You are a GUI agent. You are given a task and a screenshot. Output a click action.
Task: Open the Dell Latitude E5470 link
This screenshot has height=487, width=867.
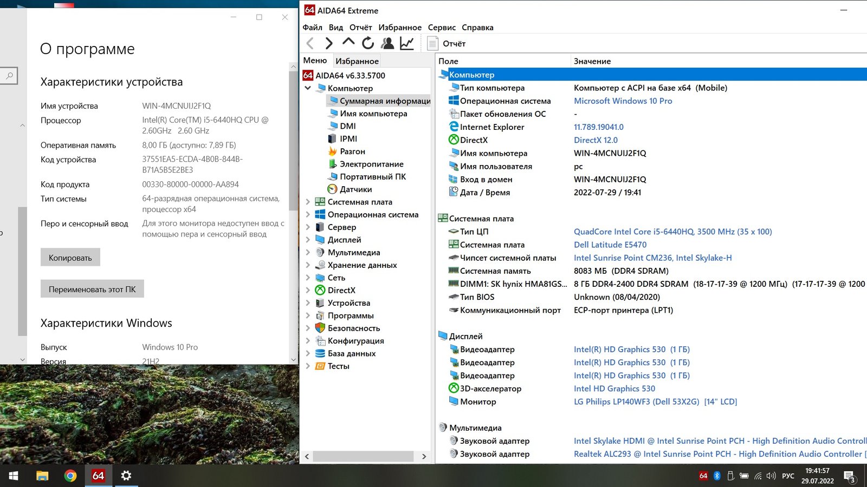pyautogui.click(x=610, y=245)
